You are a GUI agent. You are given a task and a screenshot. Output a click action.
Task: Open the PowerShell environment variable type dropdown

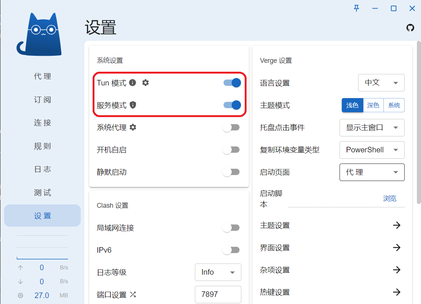[x=372, y=150]
